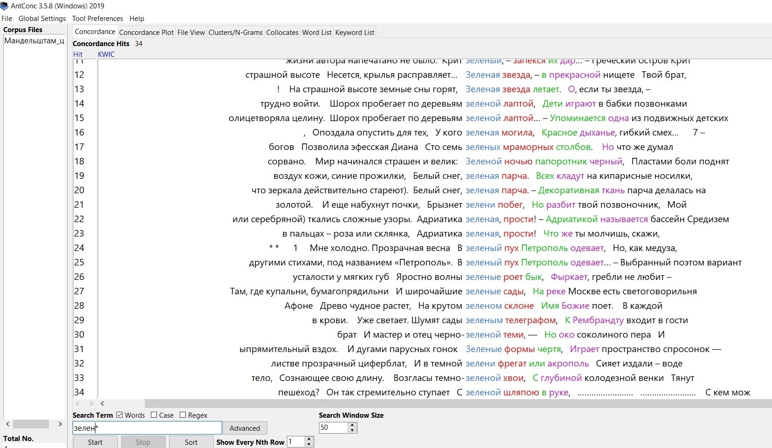Click the corpus files scroll right arrow
772x448 pixels.
(x=60, y=424)
